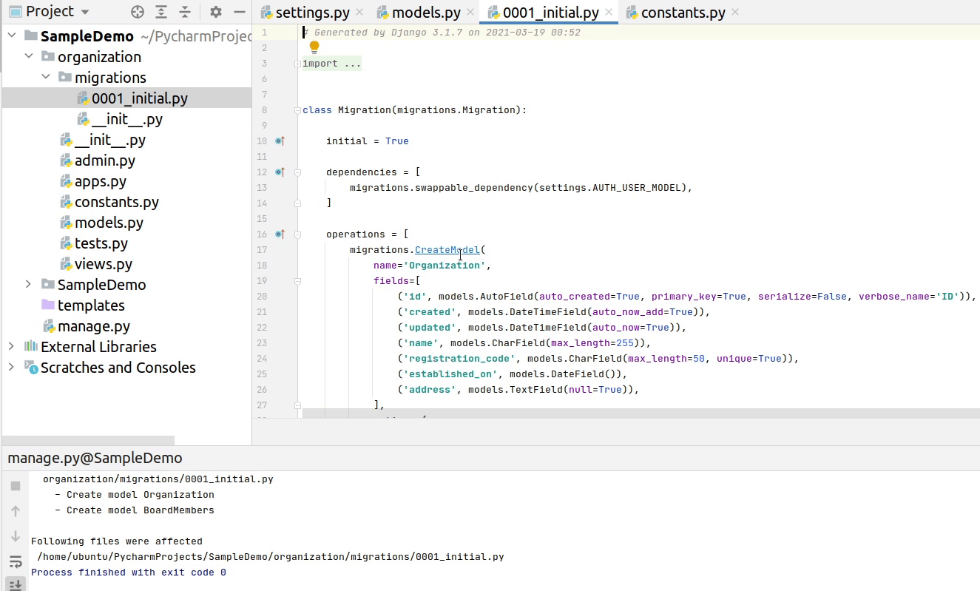
Task: Click the Collapse All icon in Project toolbar
Action: pyautogui.click(x=185, y=12)
